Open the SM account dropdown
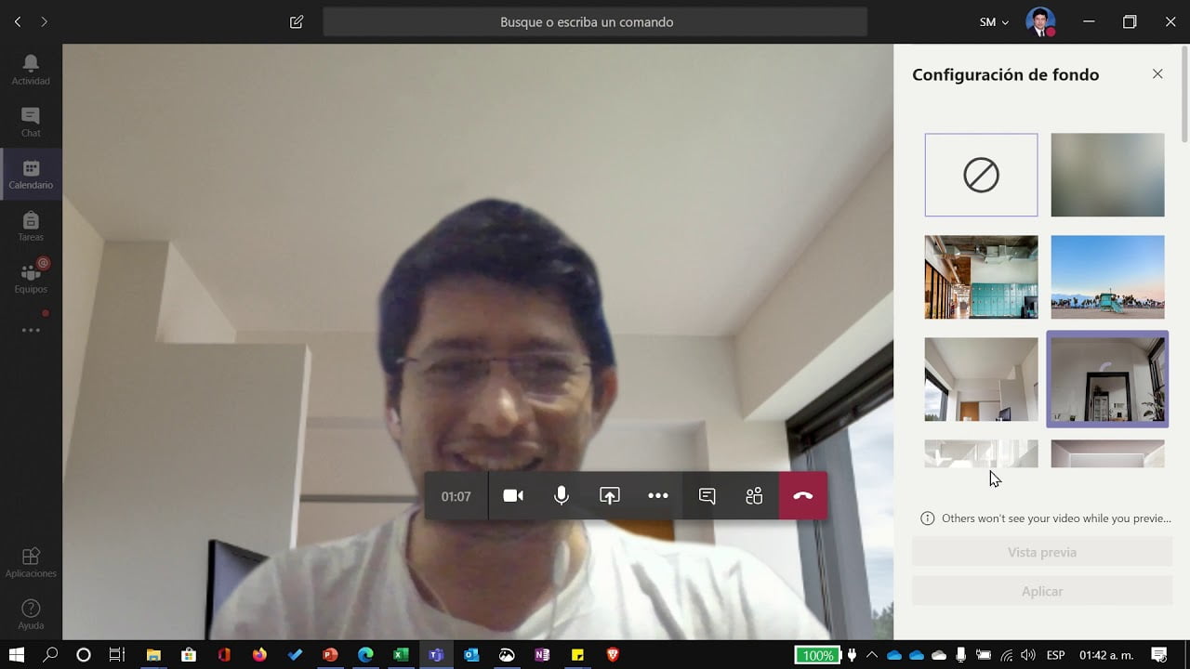This screenshot has height=669, width=1190. 992,21
